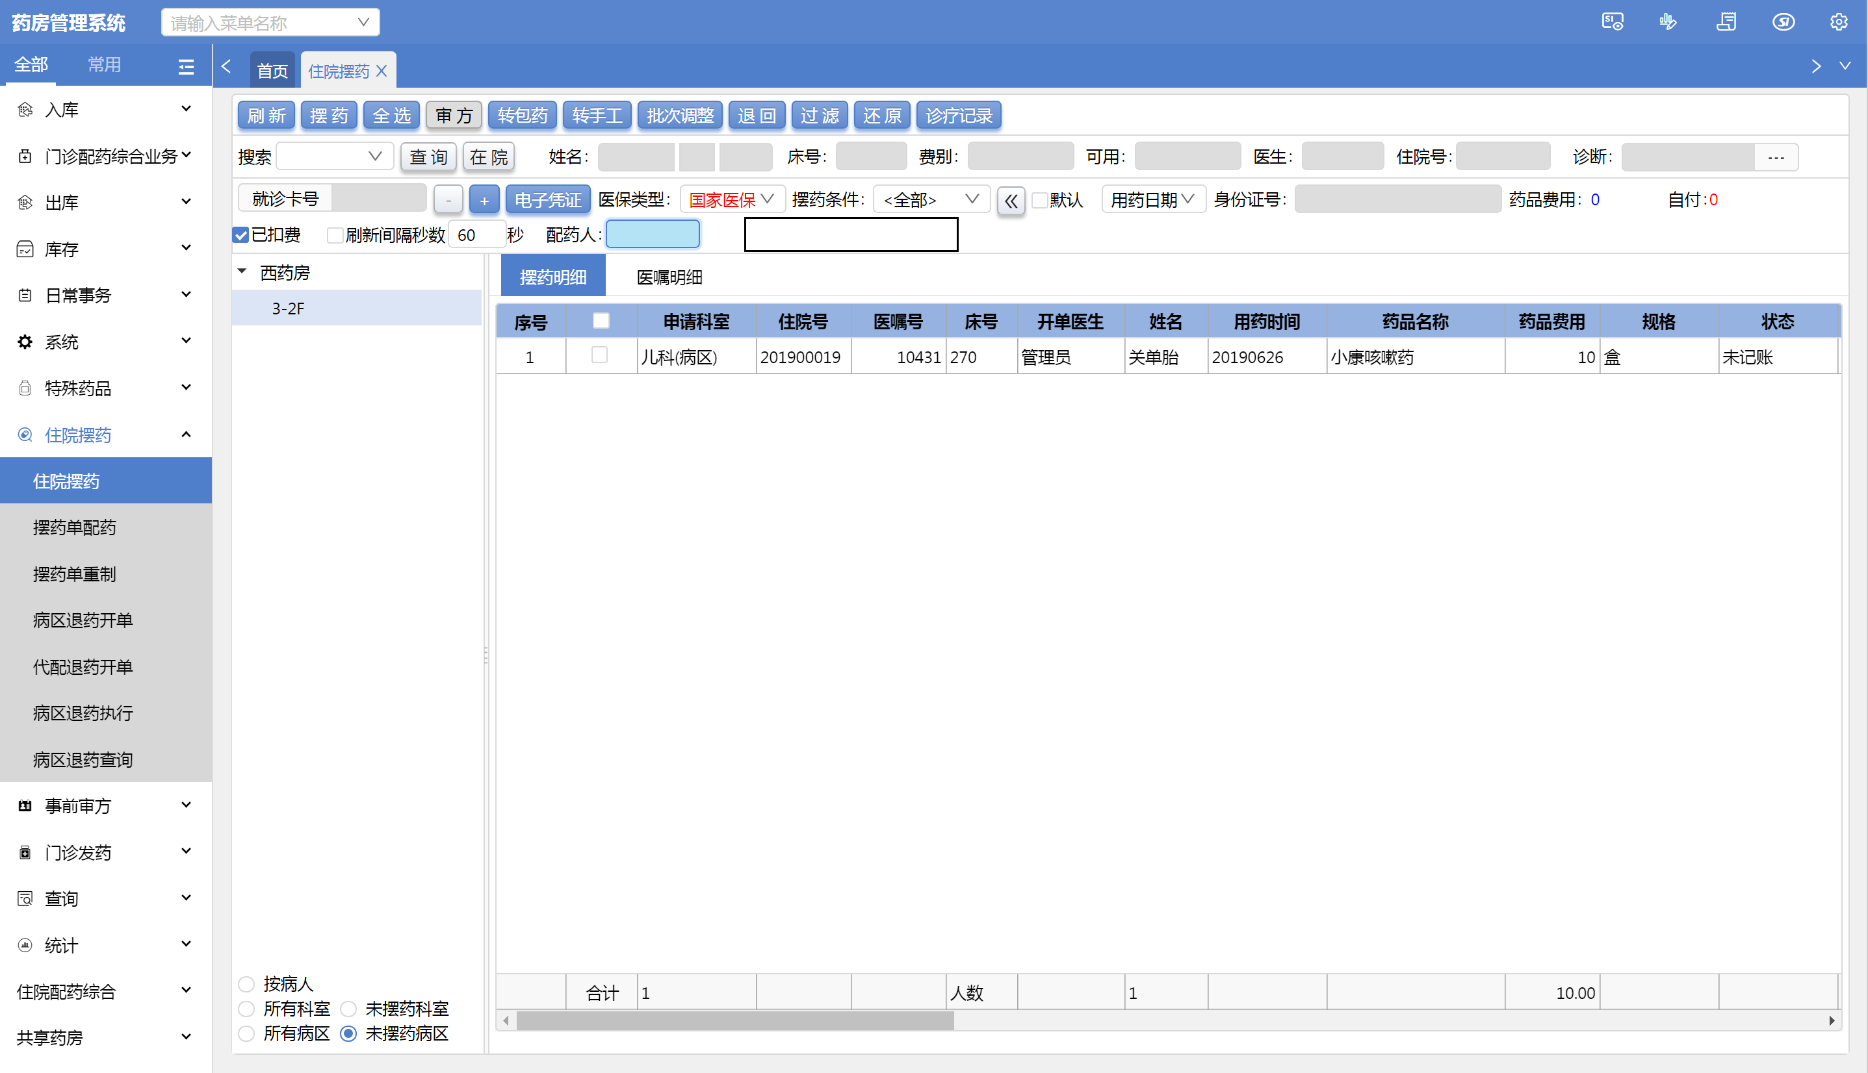The height and width of the screenshot is (1073, 1868).
Task: Collapse sidebar using the hamburger menu icon
Action: [x=186, y=67]
